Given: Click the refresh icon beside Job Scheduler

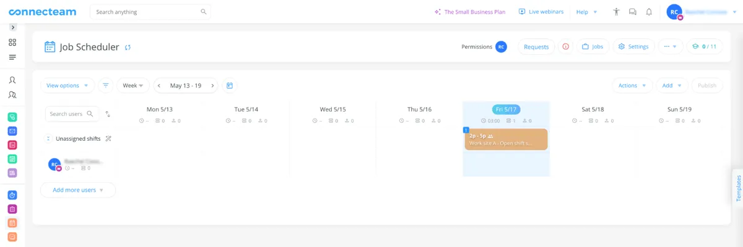Looking at the screenshot, I should (128, 47).
